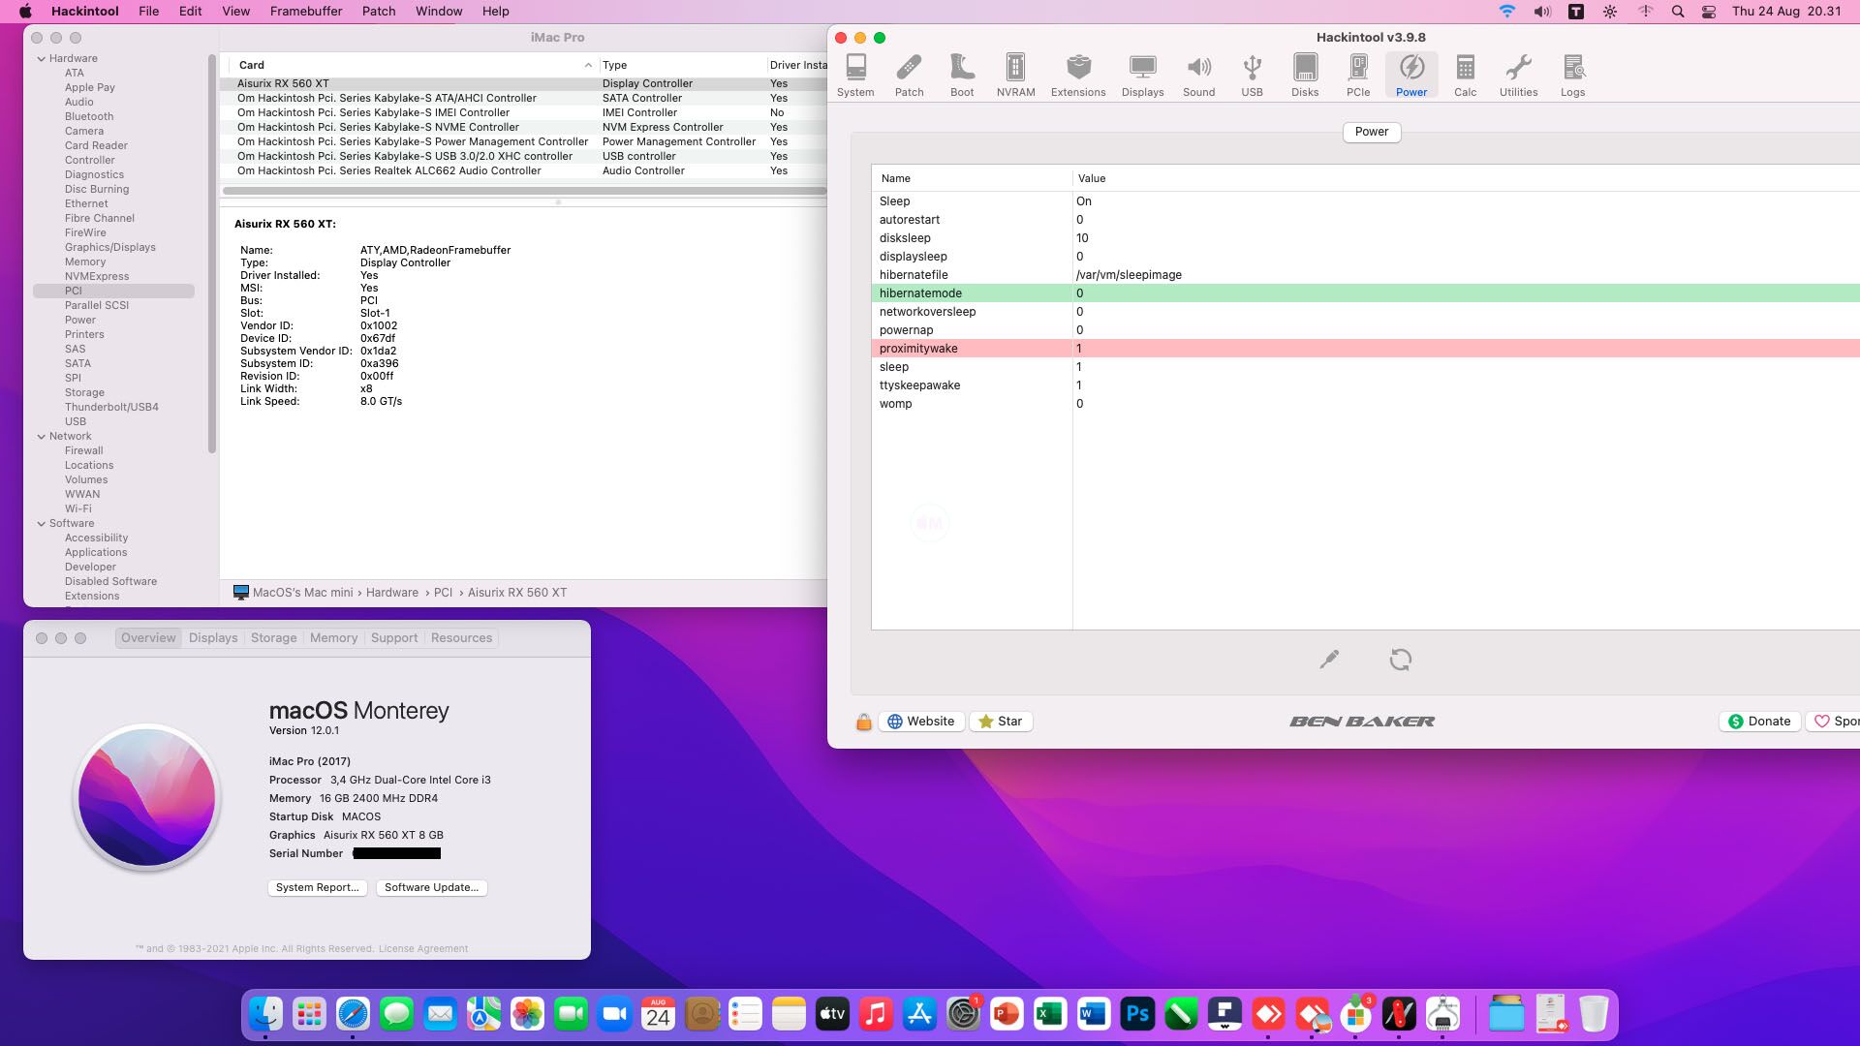Click the Donate button in Hackintool
Image resolution: width=1860 pixels, height=1046 pixels.
pos(1759,722)
